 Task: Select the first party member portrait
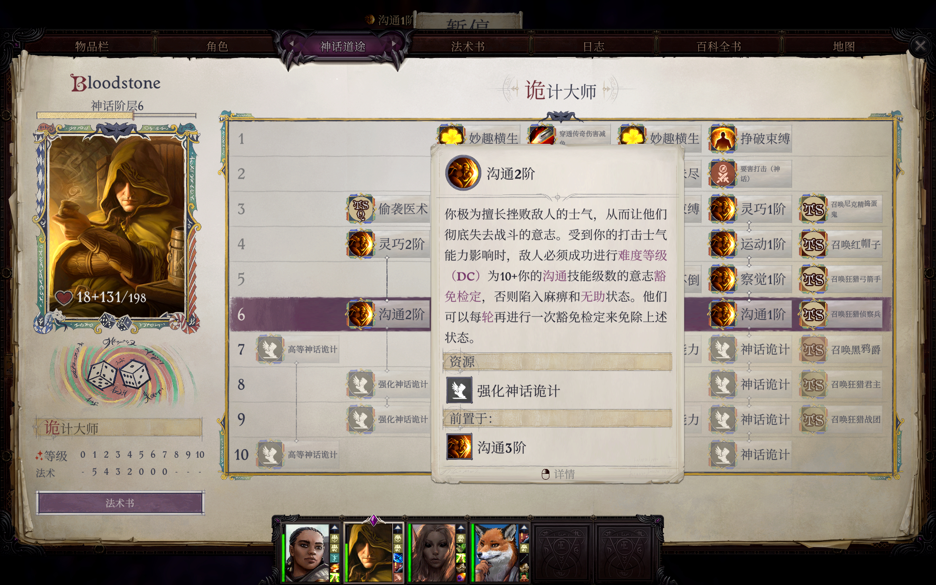[x=307, y=553]
